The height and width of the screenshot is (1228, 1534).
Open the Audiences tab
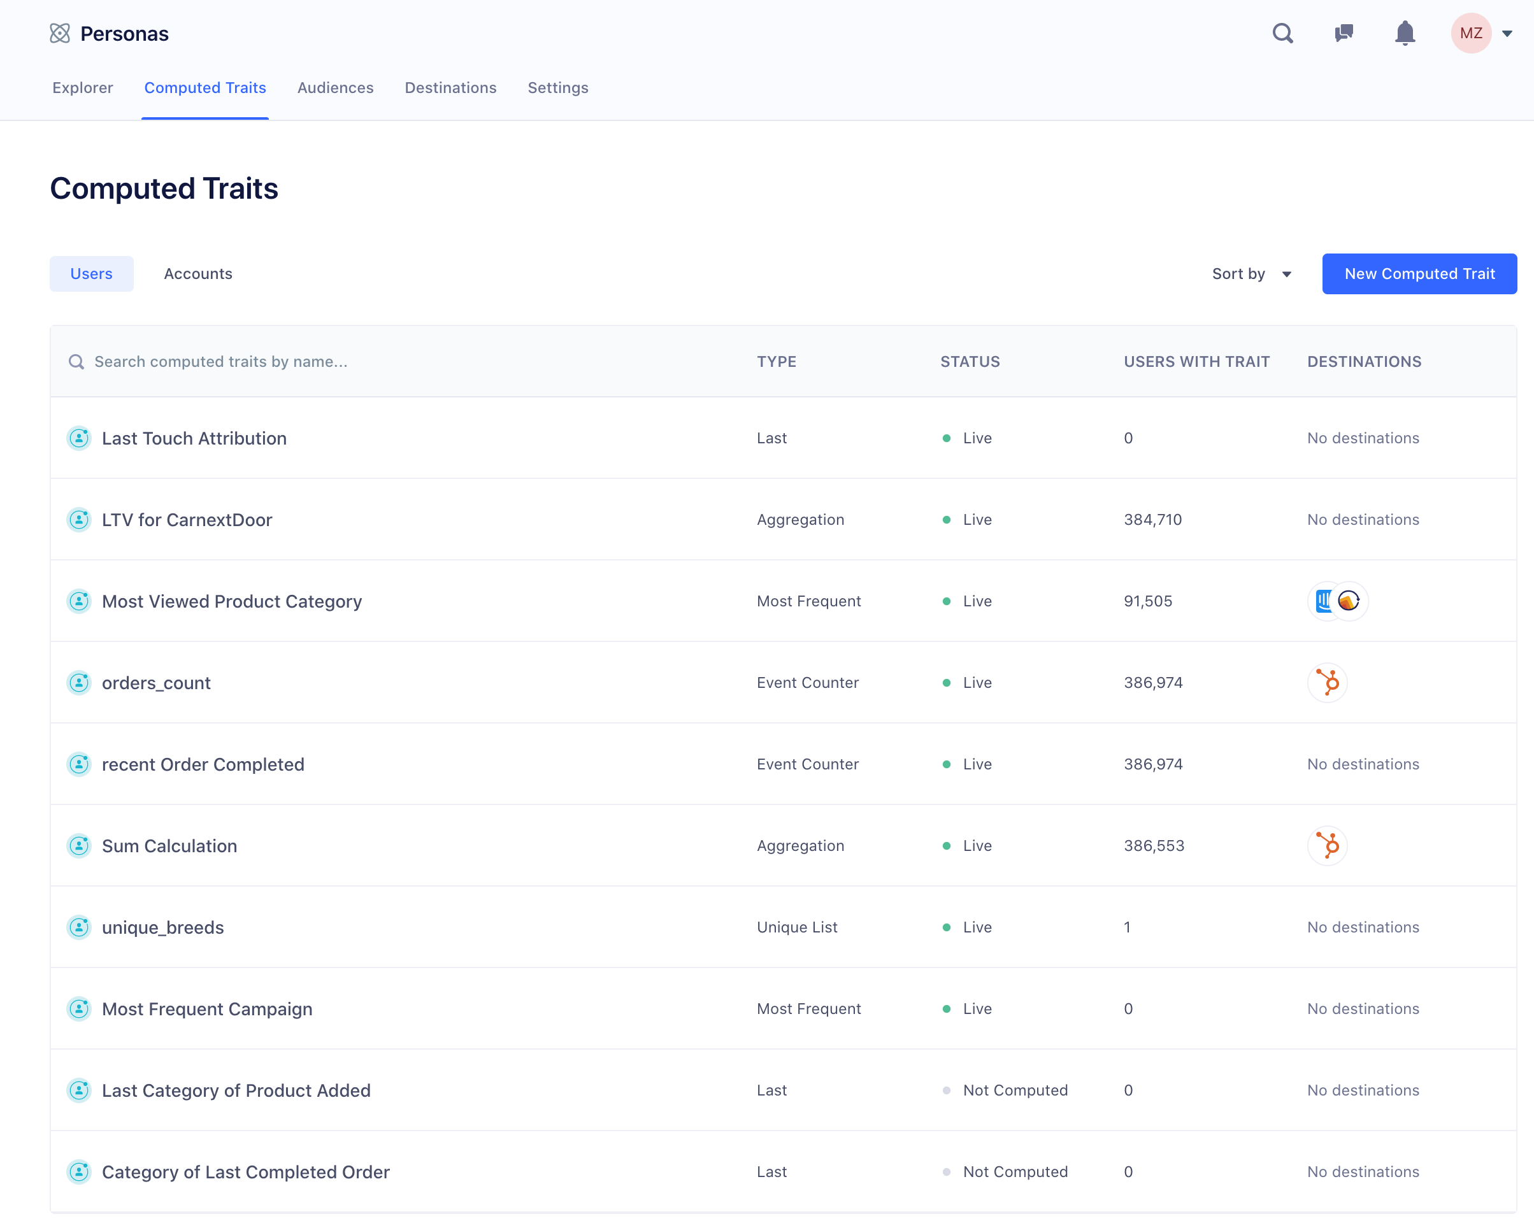coord(335,87)
